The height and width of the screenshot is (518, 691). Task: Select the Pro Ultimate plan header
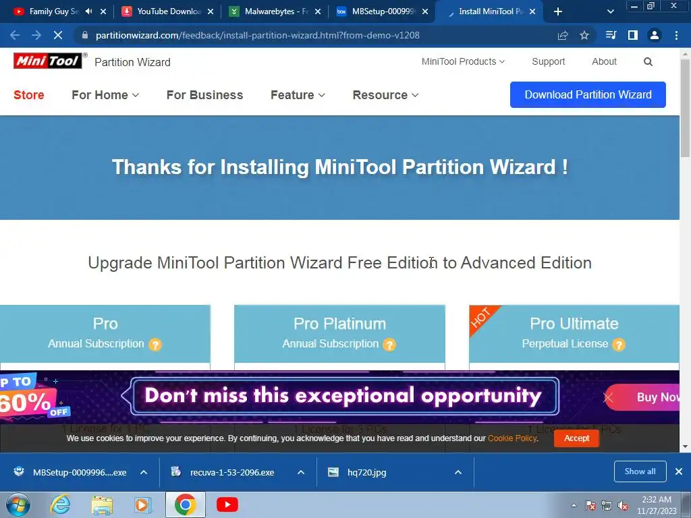(x=574, y=333)
